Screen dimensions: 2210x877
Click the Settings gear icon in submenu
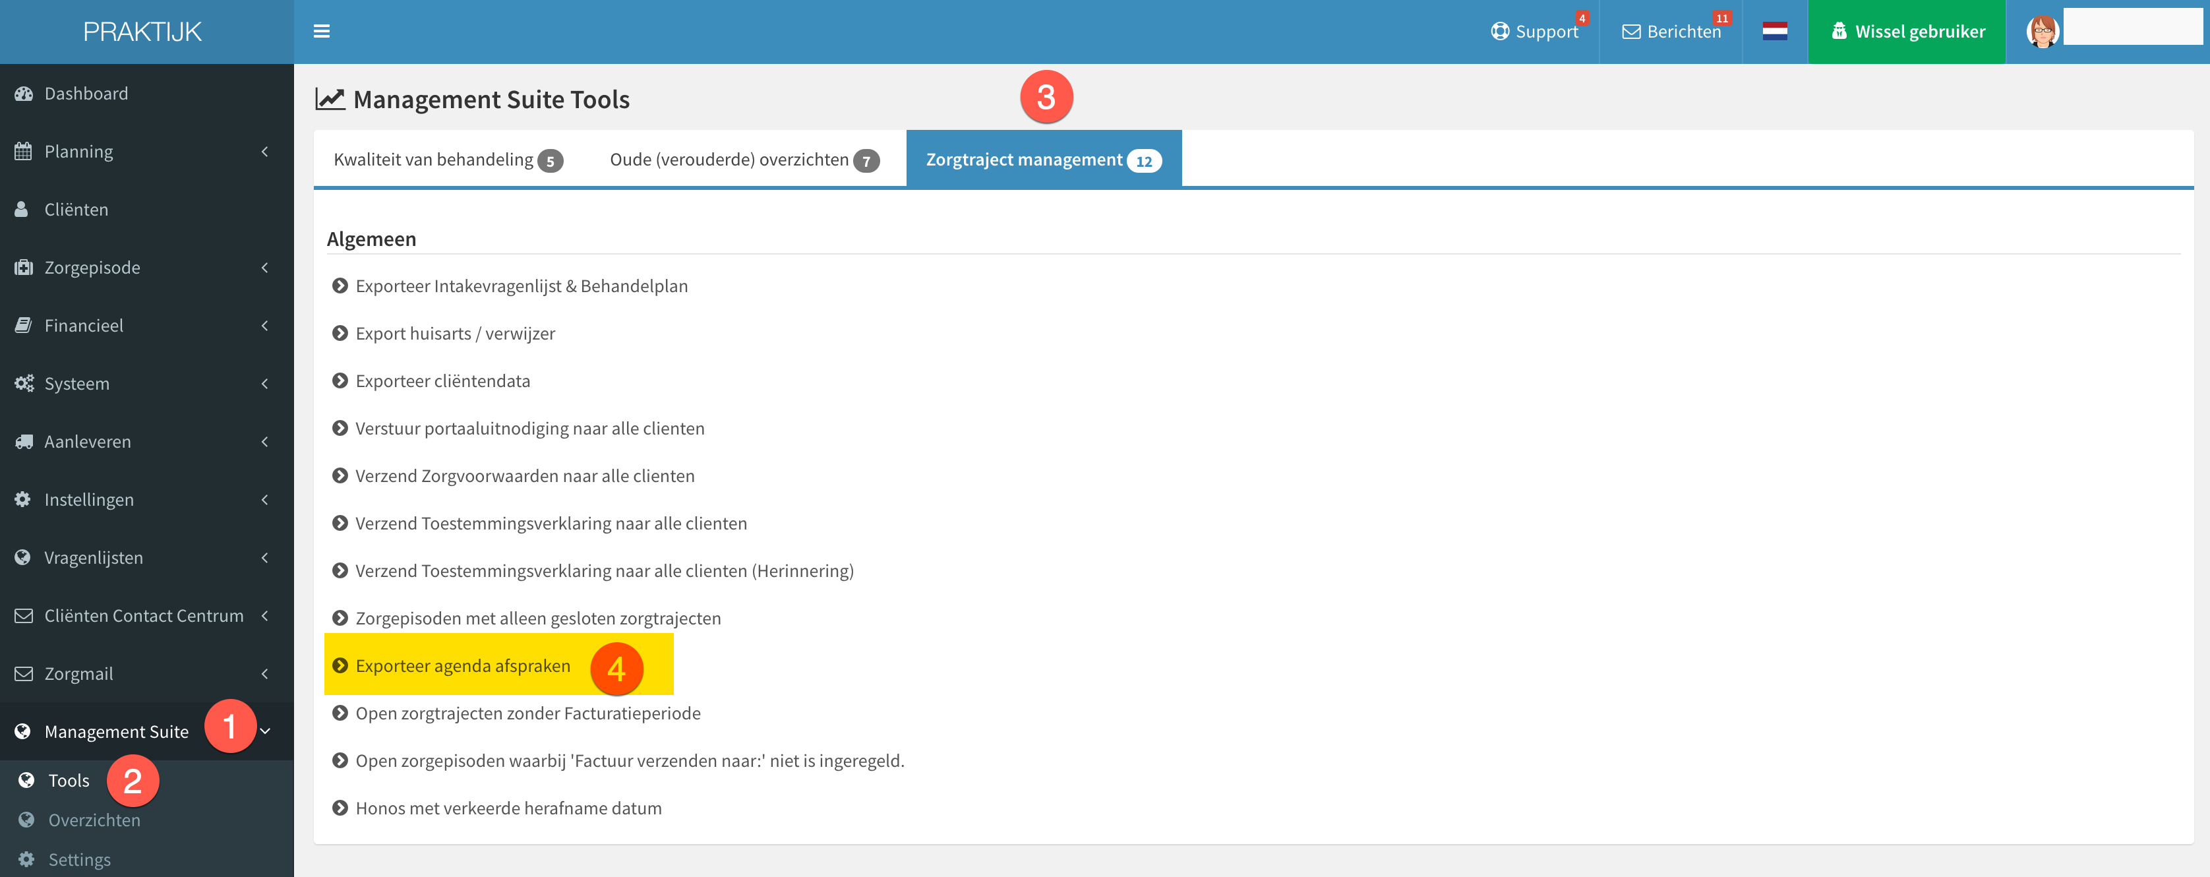click(26, 859)
